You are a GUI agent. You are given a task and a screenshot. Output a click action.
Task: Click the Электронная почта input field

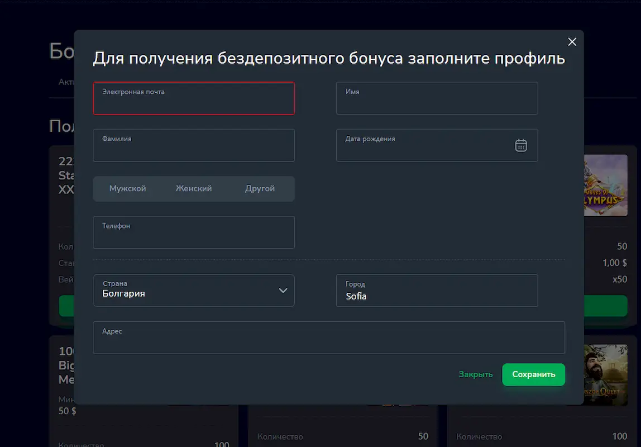coord(194,98)
